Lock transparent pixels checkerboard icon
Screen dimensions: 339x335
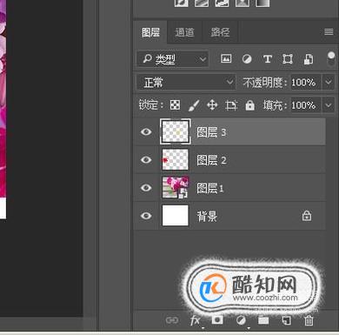pyautogui.click(x=175, y=105)
